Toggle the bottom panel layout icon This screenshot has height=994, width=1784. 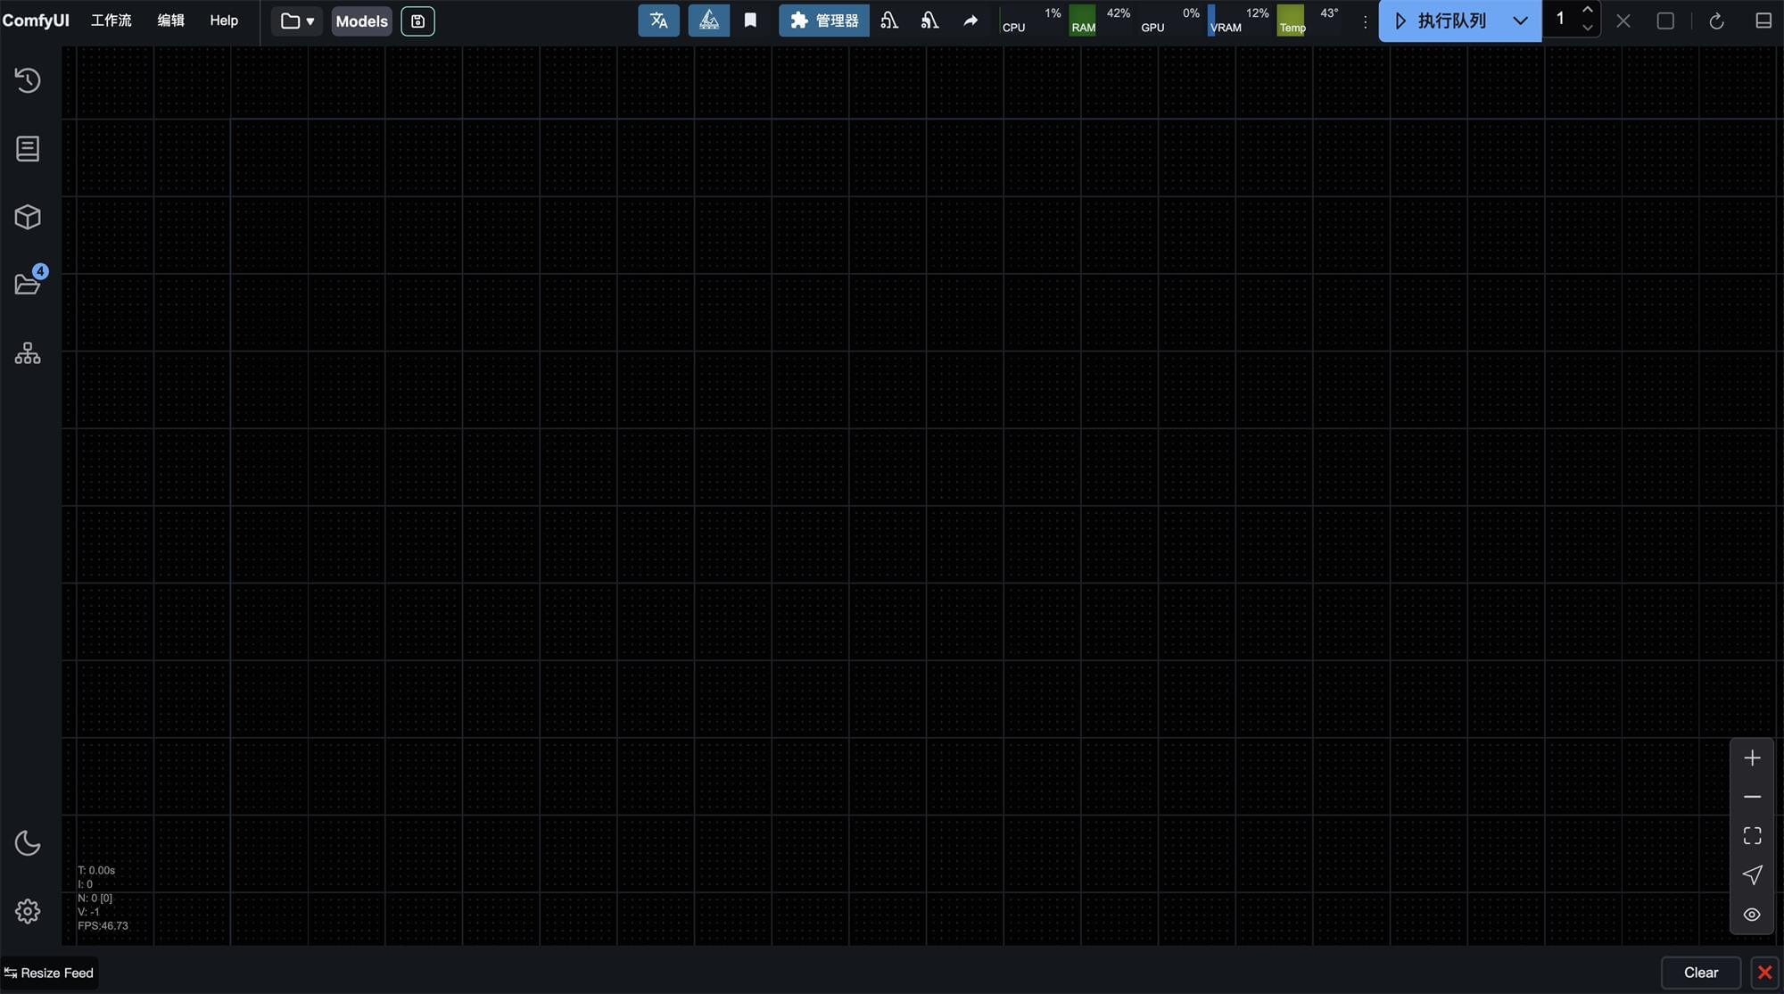click(x=1763, y=21)
